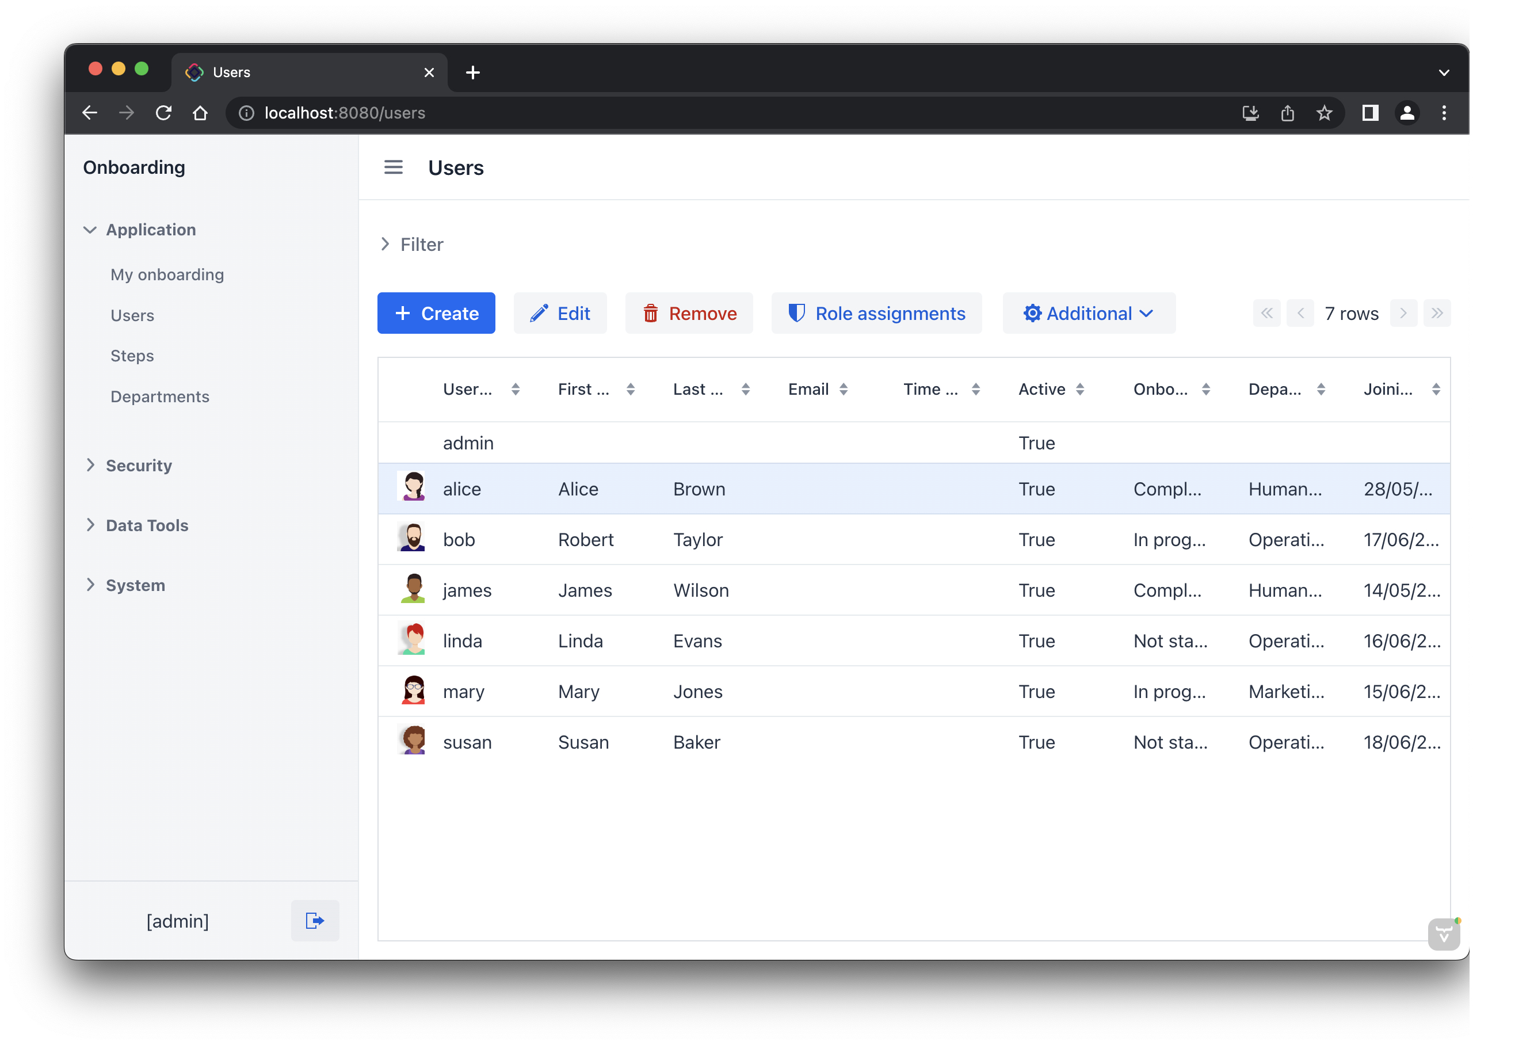Navigate to My onboarding

(x=167, y=274)
